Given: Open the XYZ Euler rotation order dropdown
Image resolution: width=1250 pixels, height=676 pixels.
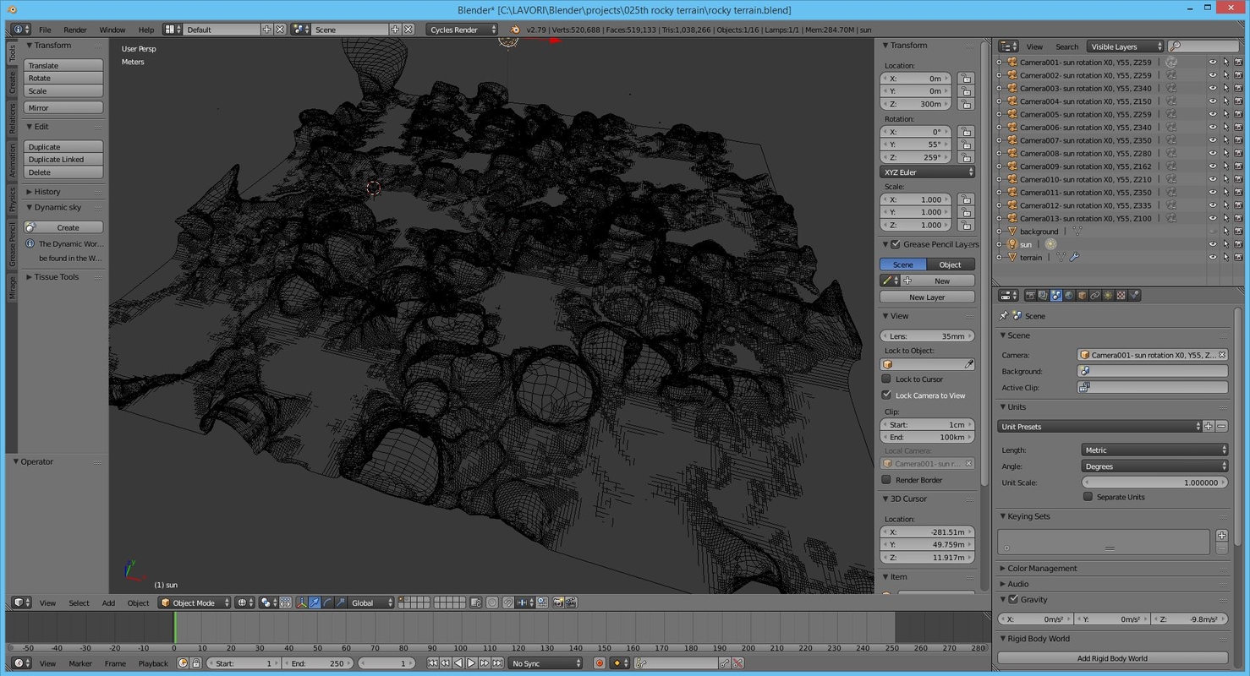Looking at the screenshot, I should point(926,172).
